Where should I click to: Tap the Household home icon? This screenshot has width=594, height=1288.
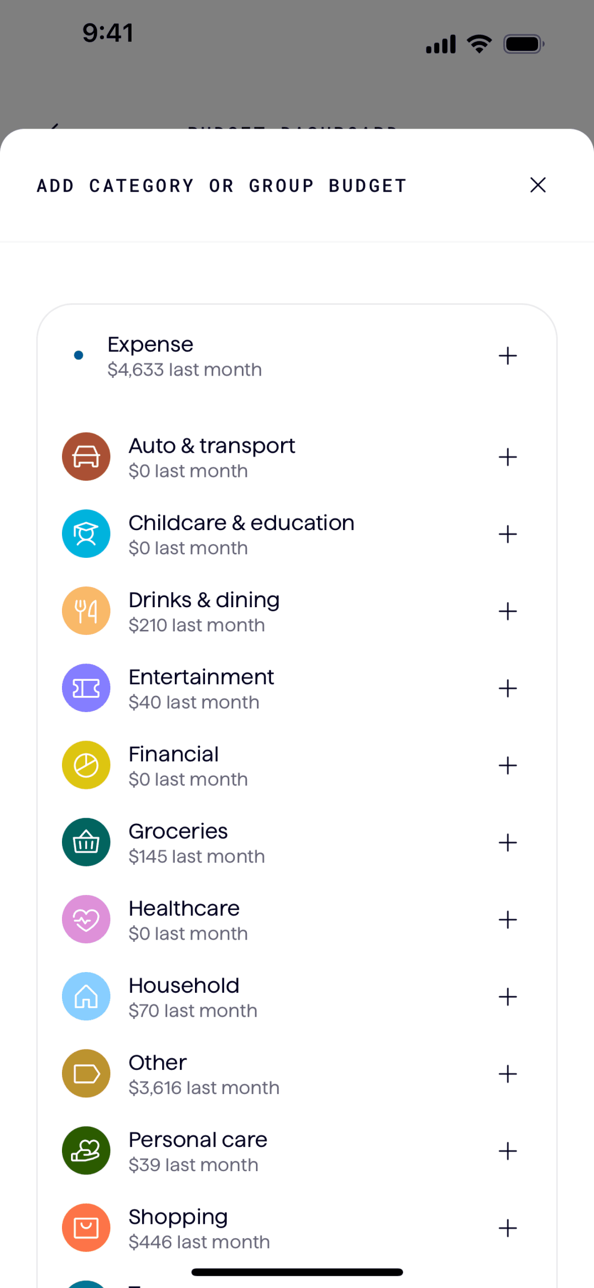click(x=86, y=996)
